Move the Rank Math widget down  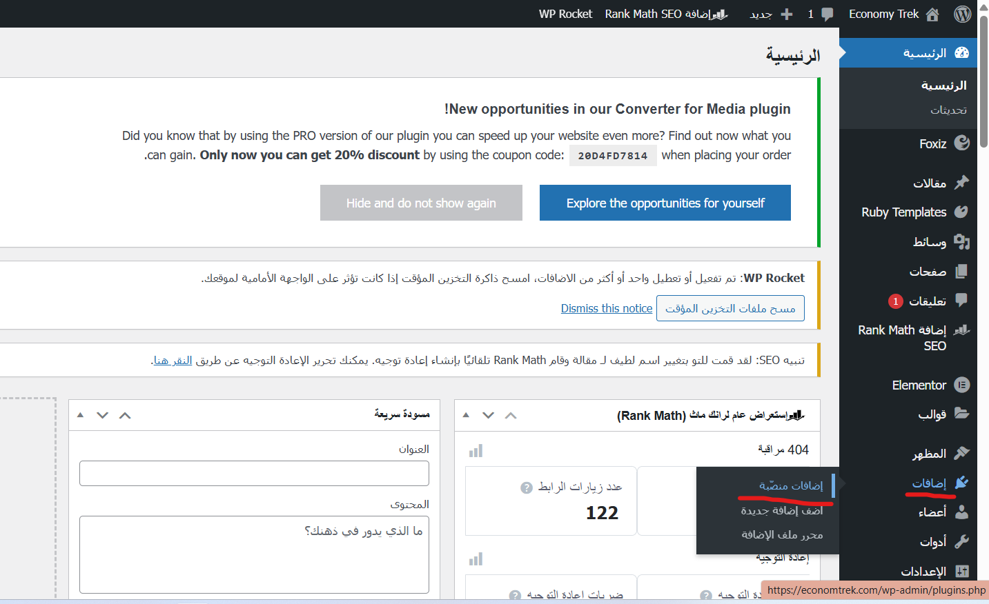tap(489, 415)
